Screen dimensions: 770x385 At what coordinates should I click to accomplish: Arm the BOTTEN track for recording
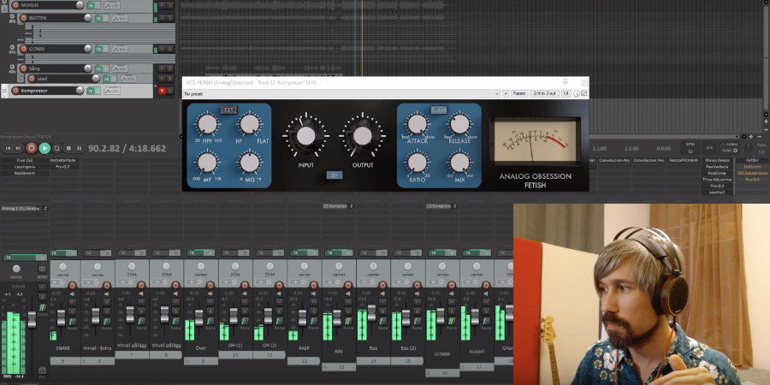coord(23,18)
